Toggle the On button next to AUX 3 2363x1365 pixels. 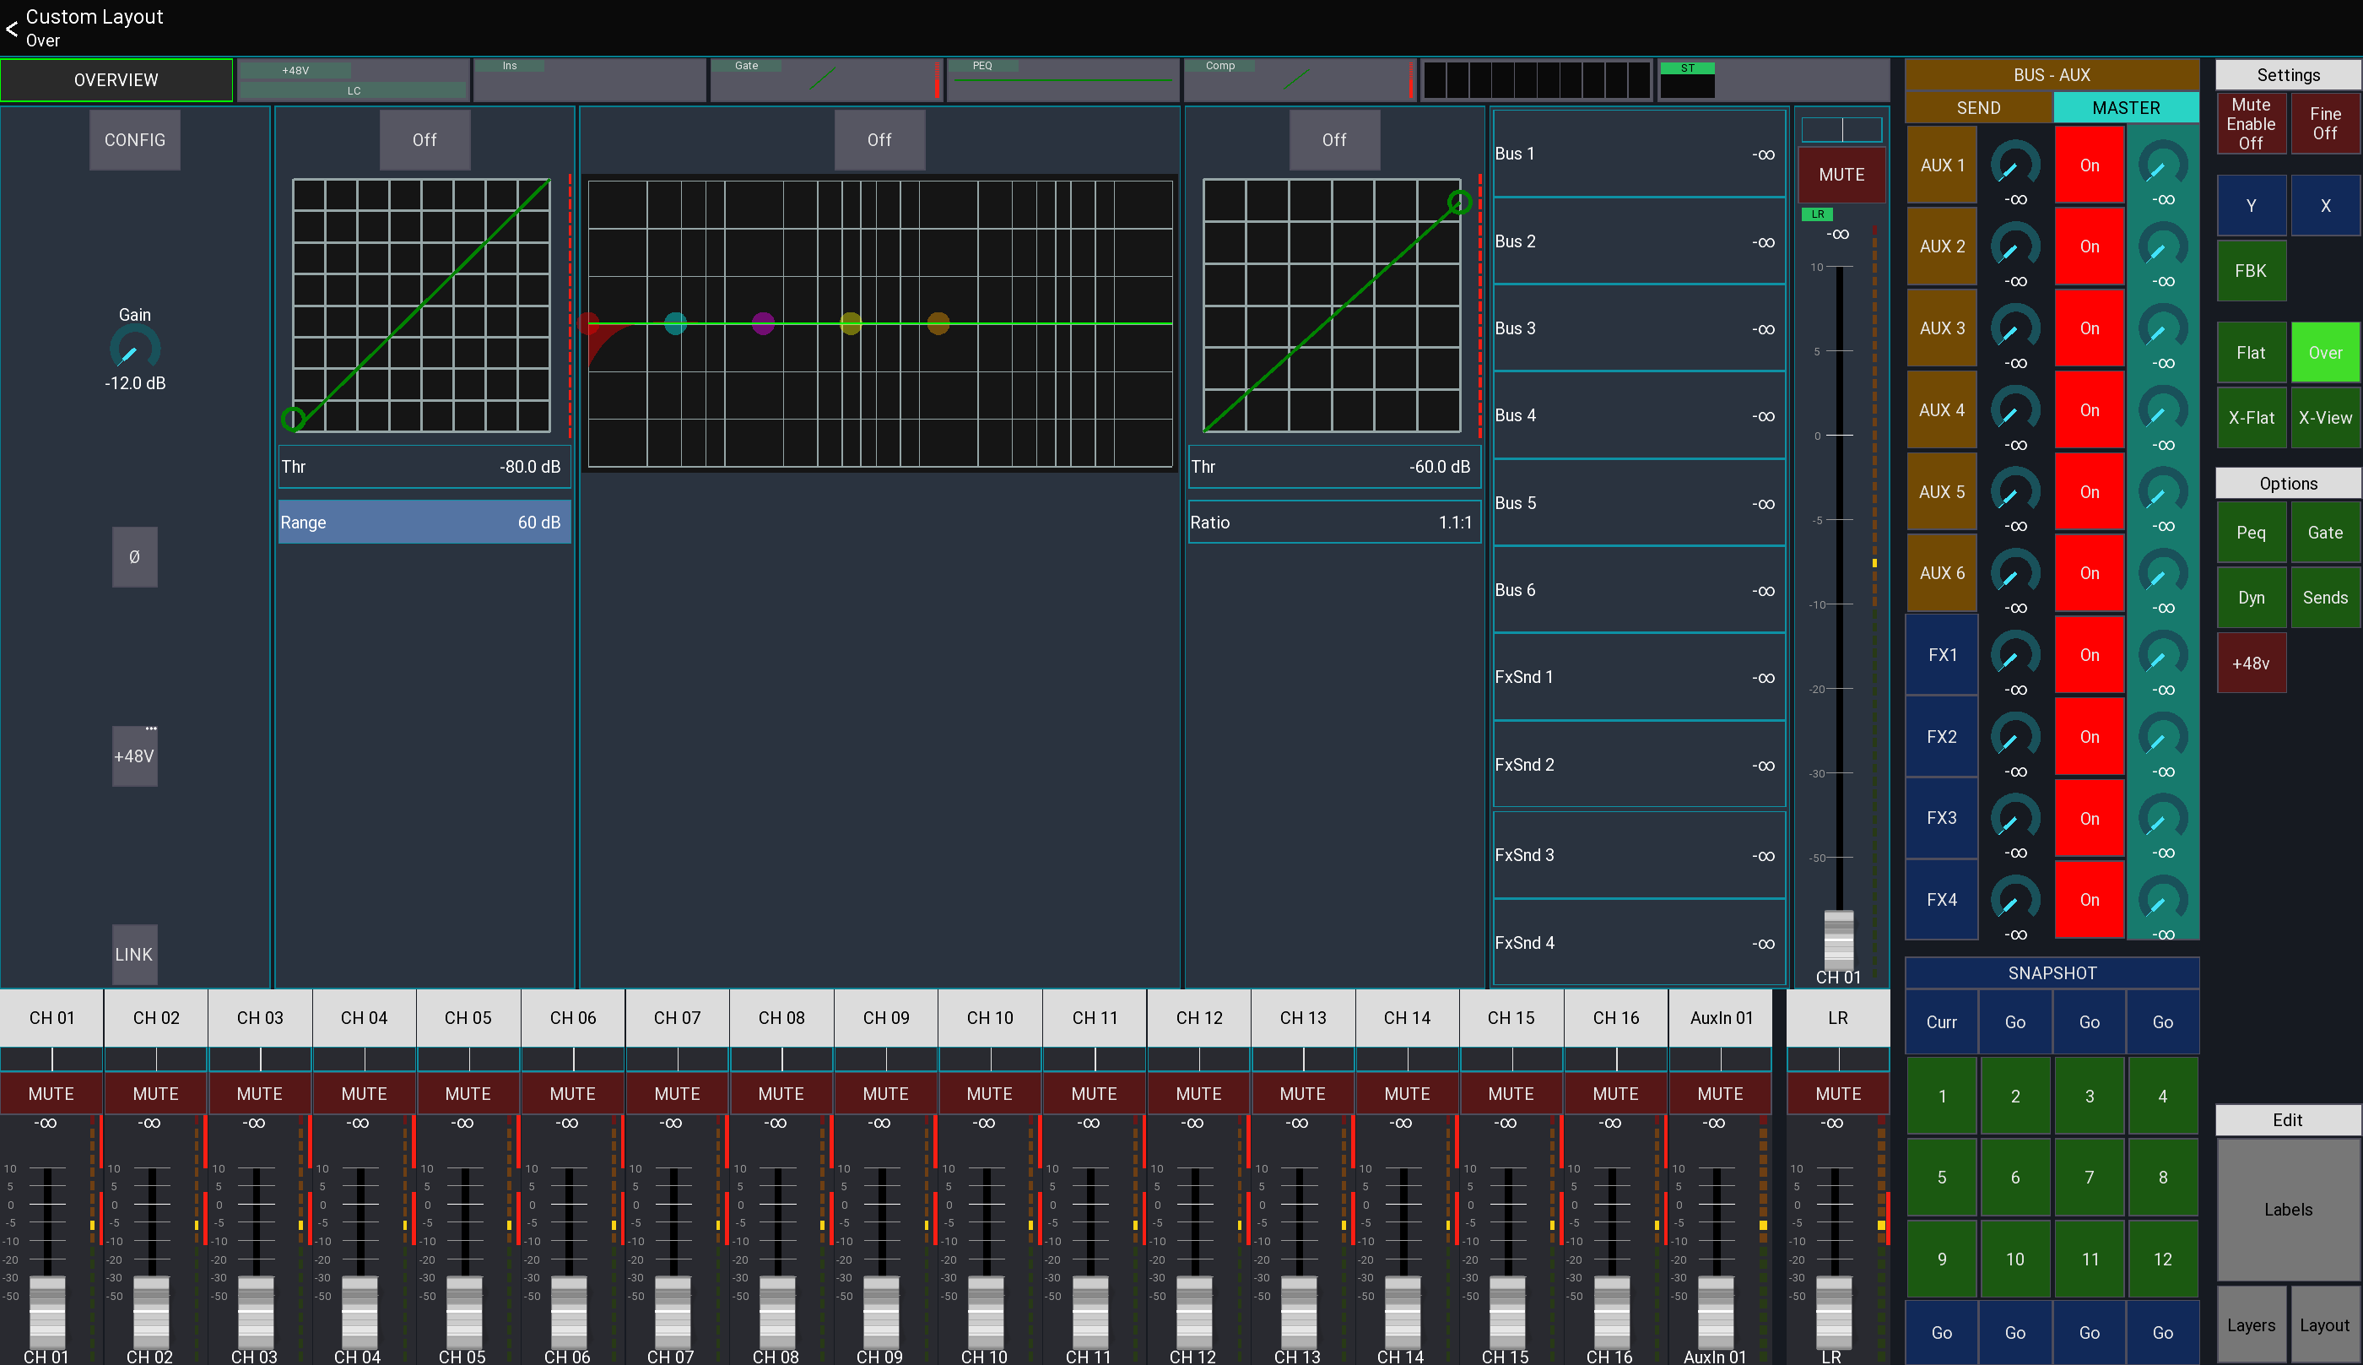click(2090, 328)
